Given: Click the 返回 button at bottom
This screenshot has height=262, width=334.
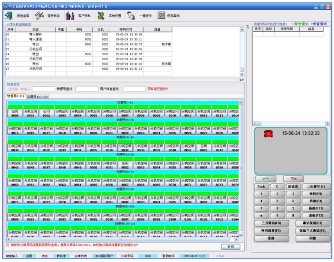Looking at the screenshot, I should pos(231,247).
